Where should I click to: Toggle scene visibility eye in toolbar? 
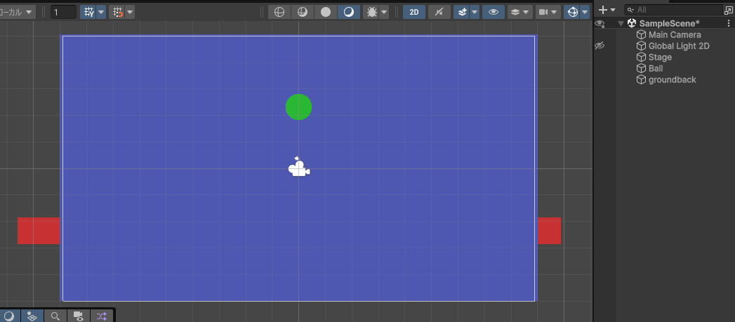click(x=493, y=12)
